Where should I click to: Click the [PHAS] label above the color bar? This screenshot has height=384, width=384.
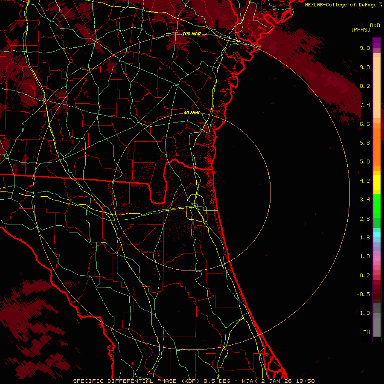tap(361, 30)
